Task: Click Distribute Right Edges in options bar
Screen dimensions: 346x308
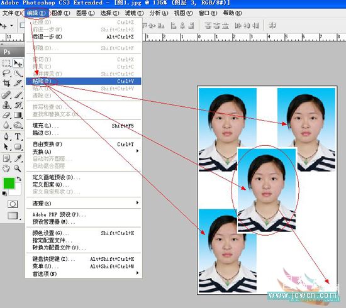Action: pyautogui.click(x=255, y=26)
